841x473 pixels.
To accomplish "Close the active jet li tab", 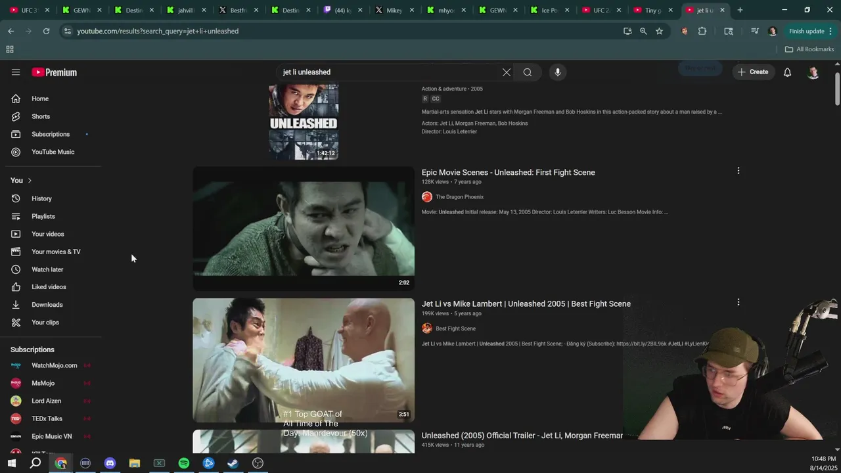I will [722, 10].
